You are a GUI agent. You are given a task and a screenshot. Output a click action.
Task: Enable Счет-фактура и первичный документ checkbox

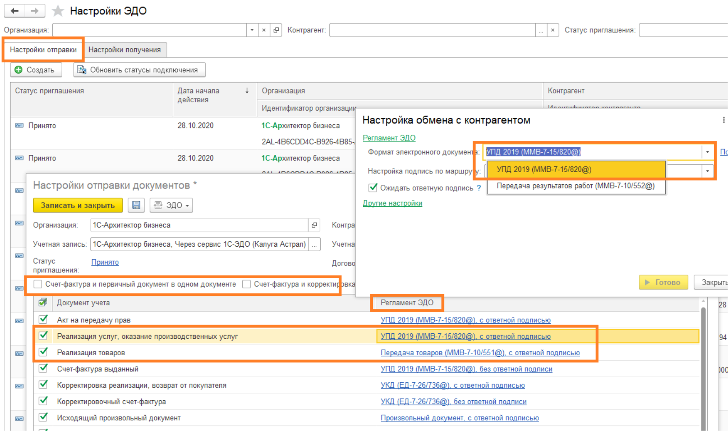tap(38, 284)
